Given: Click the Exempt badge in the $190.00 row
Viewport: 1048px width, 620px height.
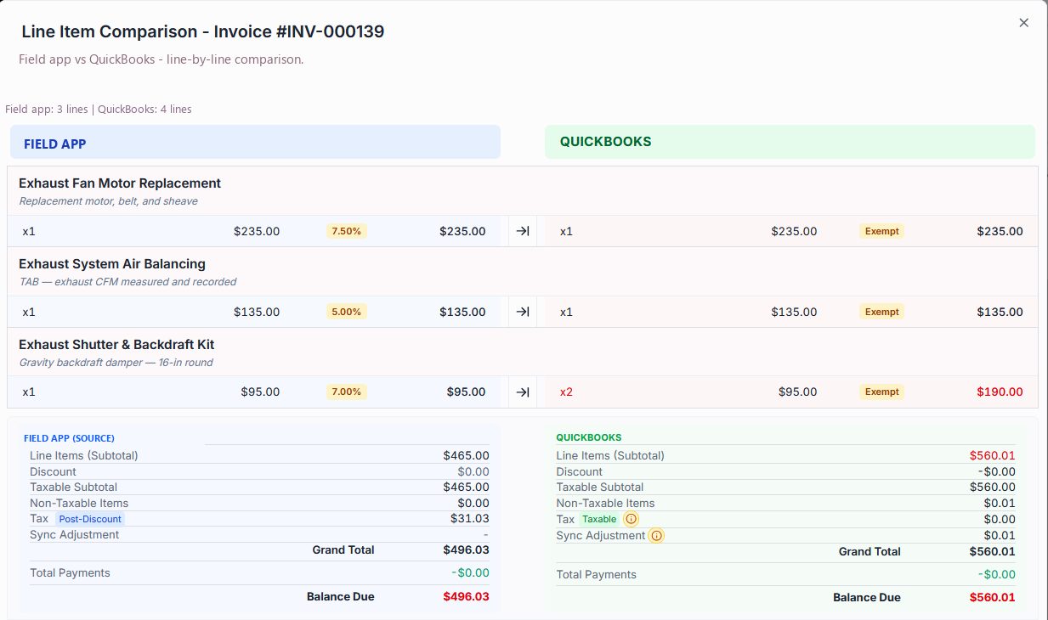Looking at the screenshot, I should tap(881, 392).
